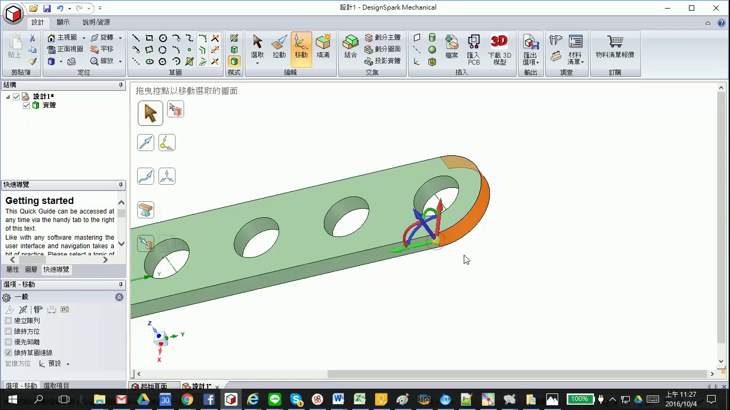The image size is (730, 410).
Task: Open 主視圖 dropdown arrow
Action: tap(84, 38)
